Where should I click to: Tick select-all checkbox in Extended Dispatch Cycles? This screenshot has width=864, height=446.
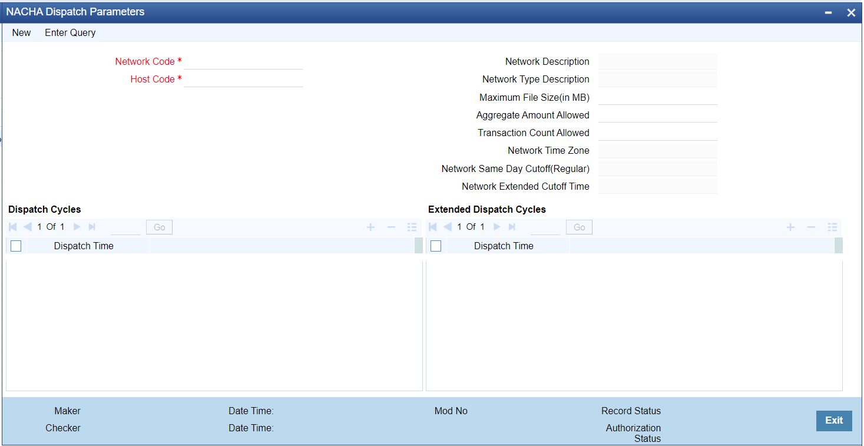coord(436,246)
